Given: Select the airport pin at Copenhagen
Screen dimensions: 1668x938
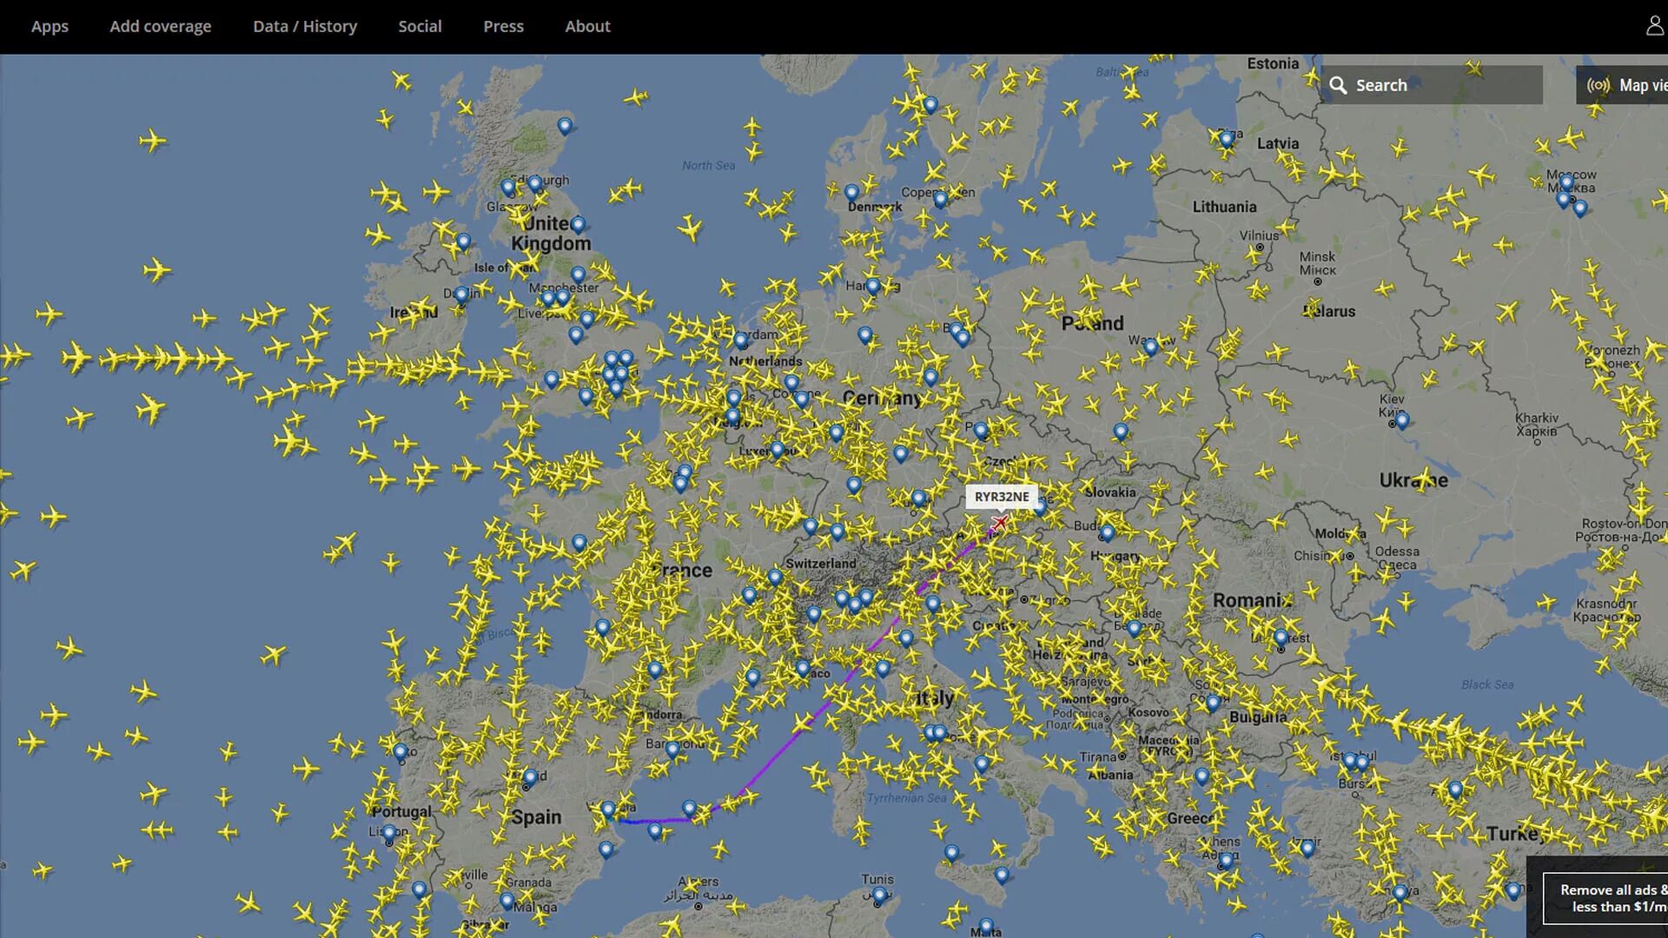Looking at the screenshot, I should tap(940, 199).
